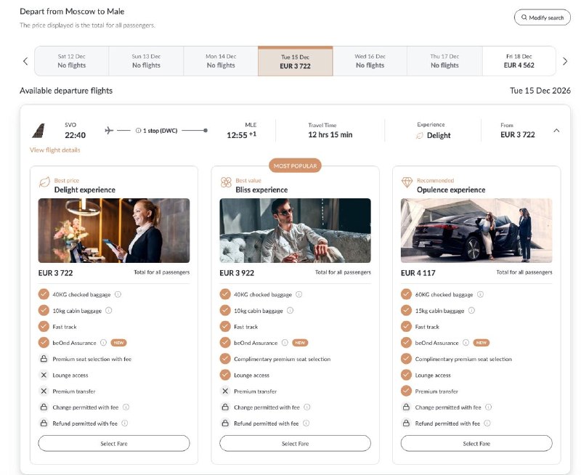Click info icon beside Bliss beOnd Assurance
This screenshot has width=581, height=475.
pos(284,343)
